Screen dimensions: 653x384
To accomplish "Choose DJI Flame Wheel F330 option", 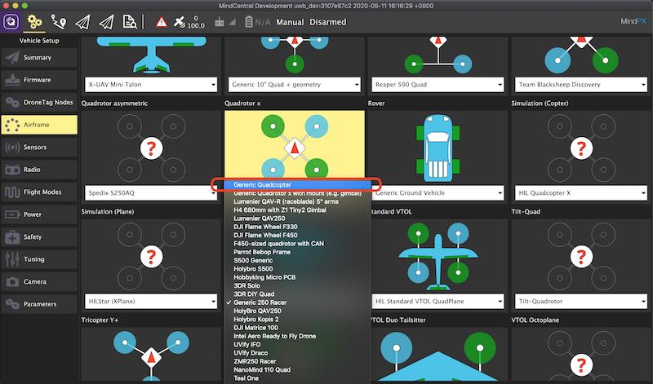I will 297,227.
